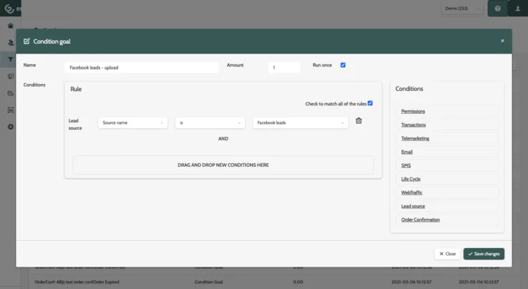
Task: Open the 'is' operator dropdown
Action: click(x=210, y=122)
